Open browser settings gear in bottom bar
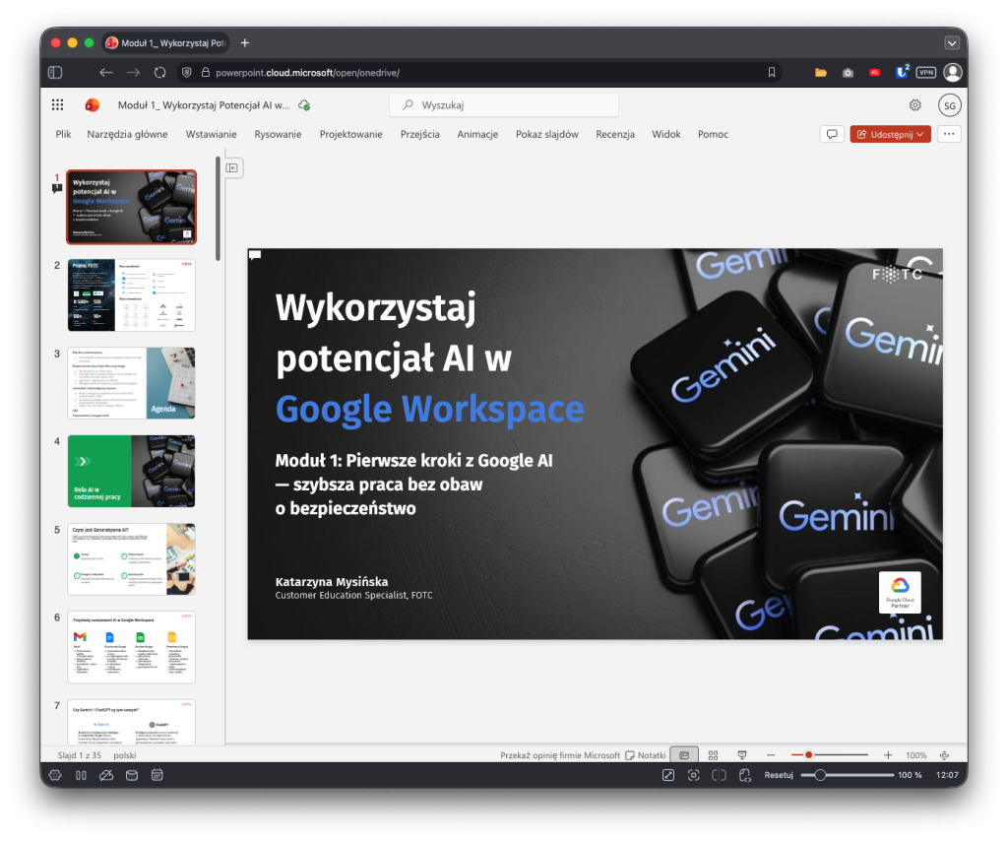Screen dimensions: 1008x841 tap(55, 775)
